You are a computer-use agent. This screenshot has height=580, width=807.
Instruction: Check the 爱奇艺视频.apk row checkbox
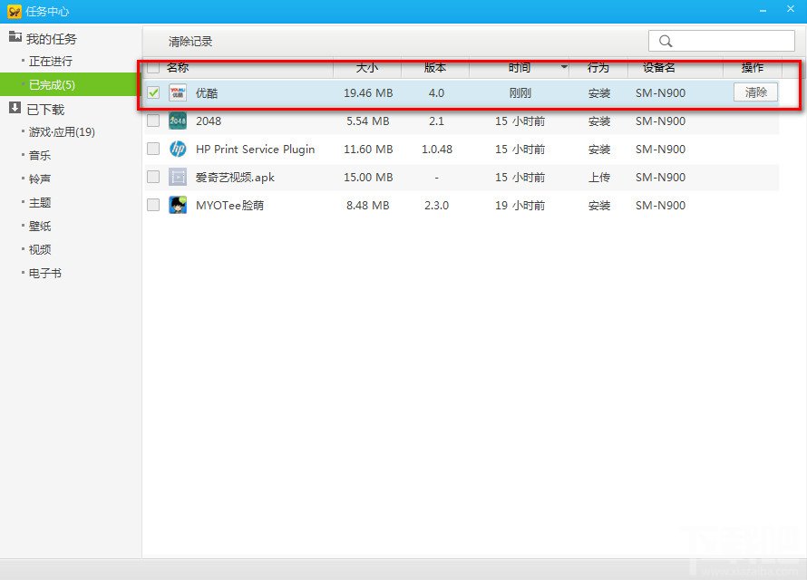tap(153, 178)
